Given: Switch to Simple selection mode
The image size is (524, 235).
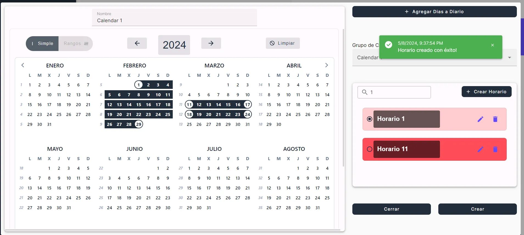Looking at the screenshot, I should click(x=42, y=44).
